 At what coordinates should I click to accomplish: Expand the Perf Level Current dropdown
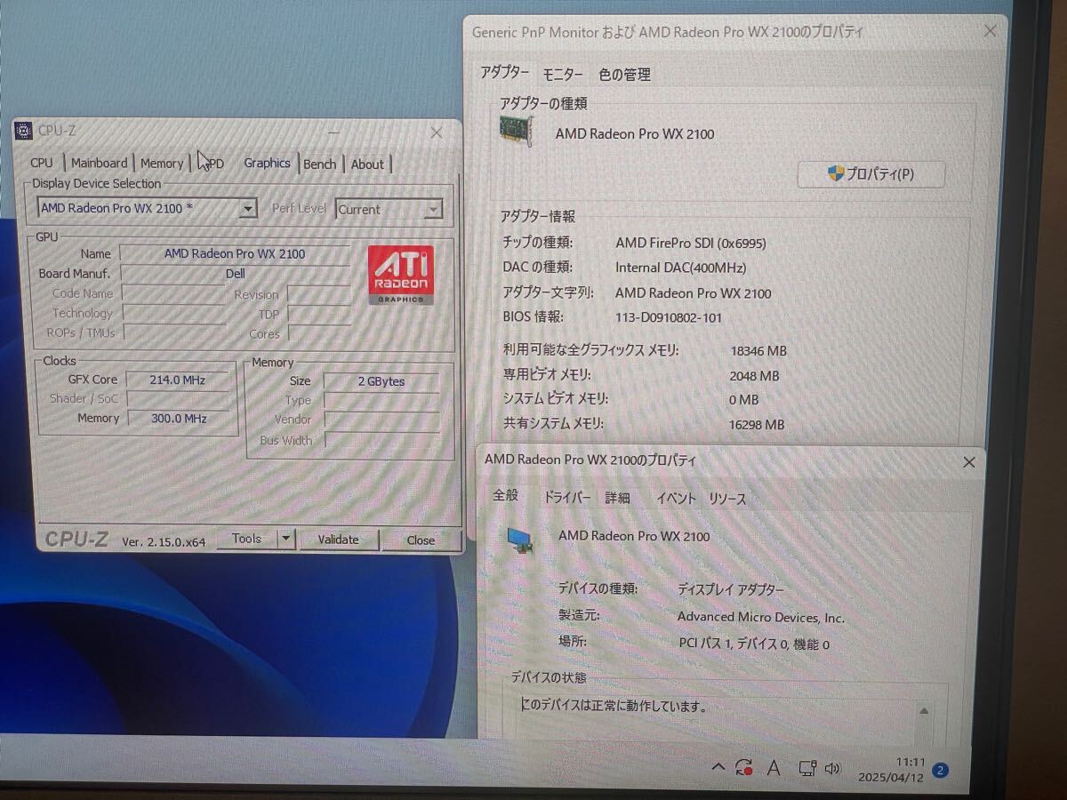[x=433, y=209]
